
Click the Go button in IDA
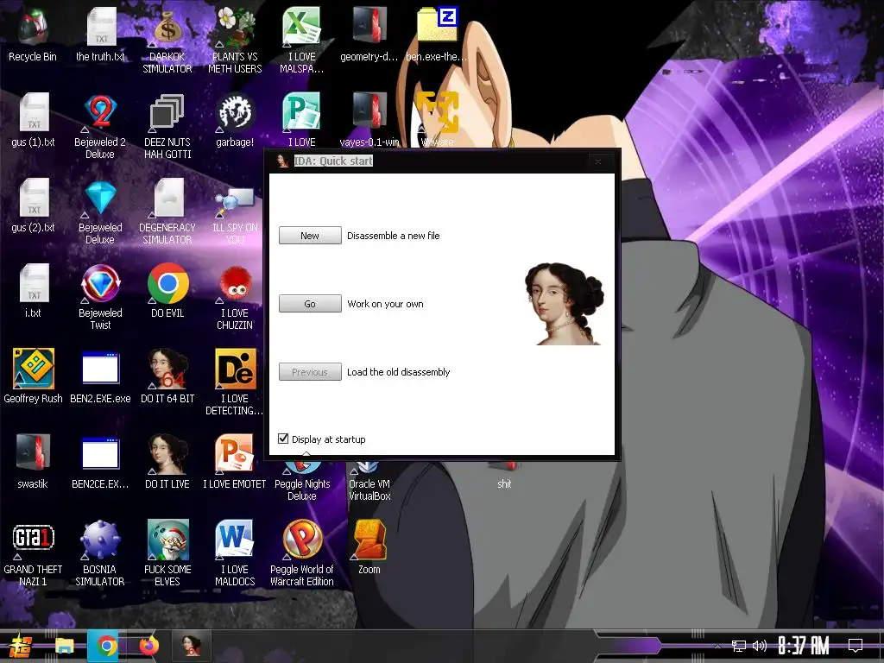coord(310,304)
